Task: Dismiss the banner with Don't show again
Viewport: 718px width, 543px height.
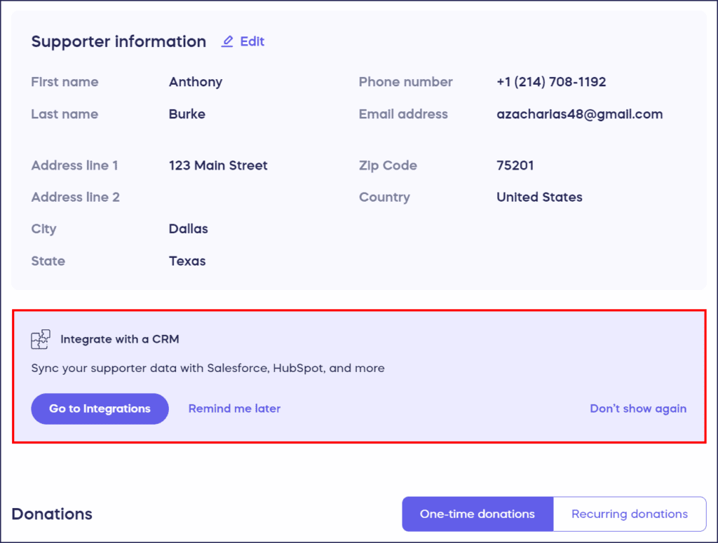Action: click(x=638, y=408)
